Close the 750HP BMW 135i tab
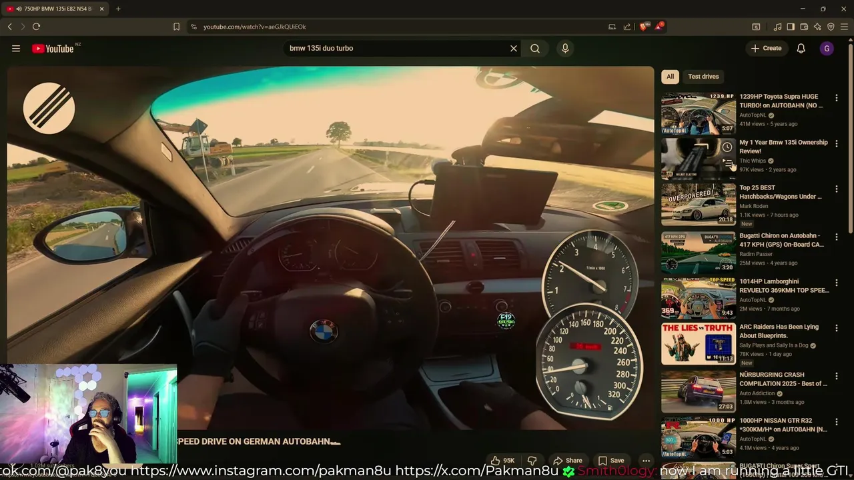Screen dimensions: 854x480 point(101,9)
